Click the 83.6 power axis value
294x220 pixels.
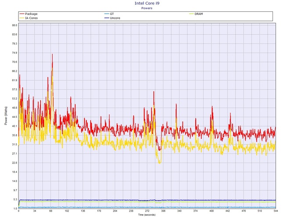pos(15,35)
